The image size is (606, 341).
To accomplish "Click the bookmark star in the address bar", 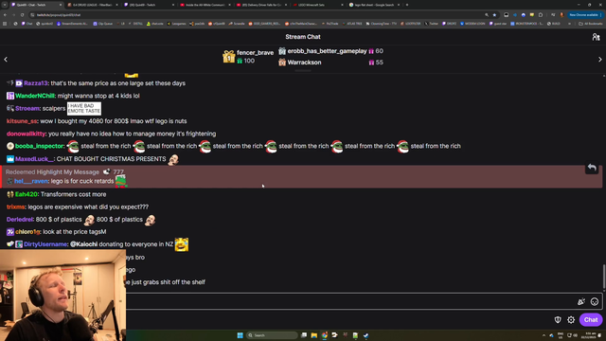I will point(494,15).
